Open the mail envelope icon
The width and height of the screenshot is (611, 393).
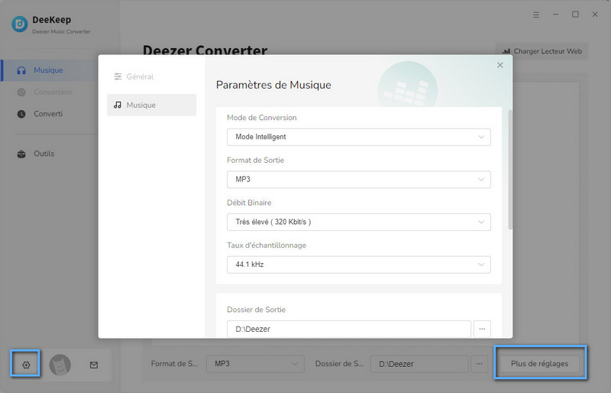[x=94, y=365]
